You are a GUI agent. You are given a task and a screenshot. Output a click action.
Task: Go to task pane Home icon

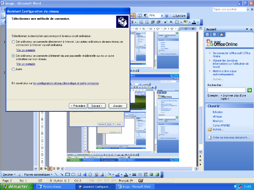point(222,35)
